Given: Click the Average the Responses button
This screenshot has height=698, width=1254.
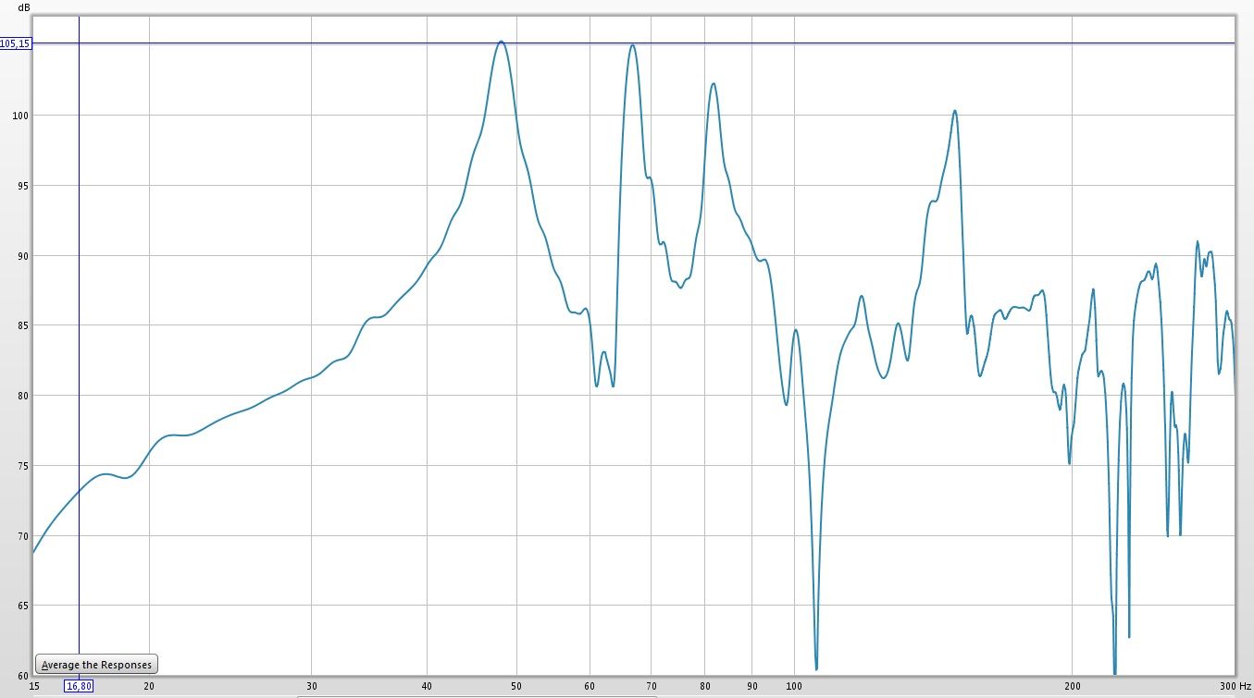Looking at the screenshot, I should [x=97, y=665].
